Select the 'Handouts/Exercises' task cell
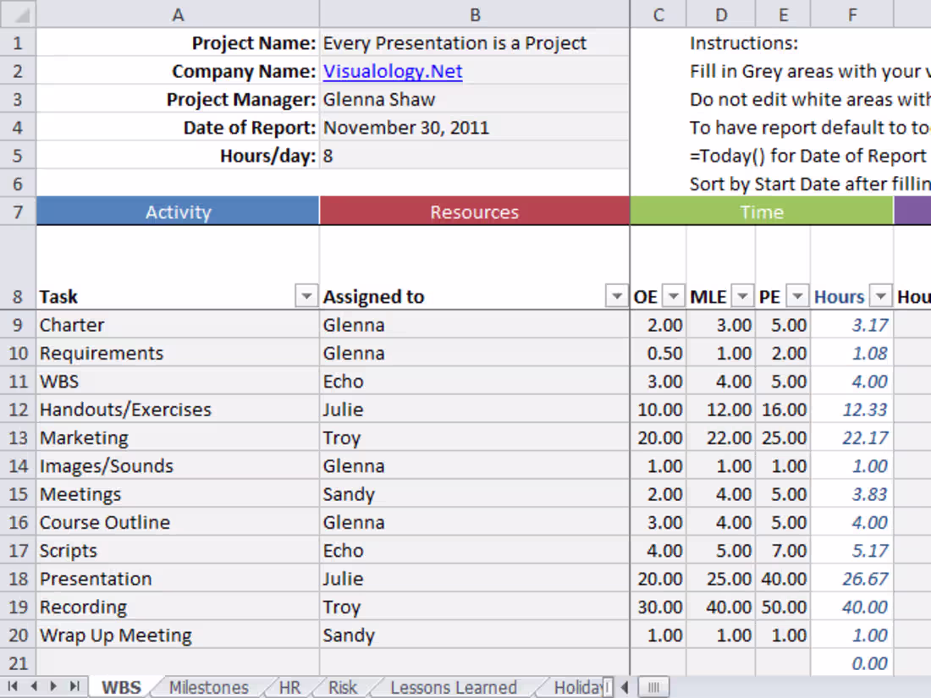Image resolution: width=931 pixels, height=698 pixels. point(178,409)
